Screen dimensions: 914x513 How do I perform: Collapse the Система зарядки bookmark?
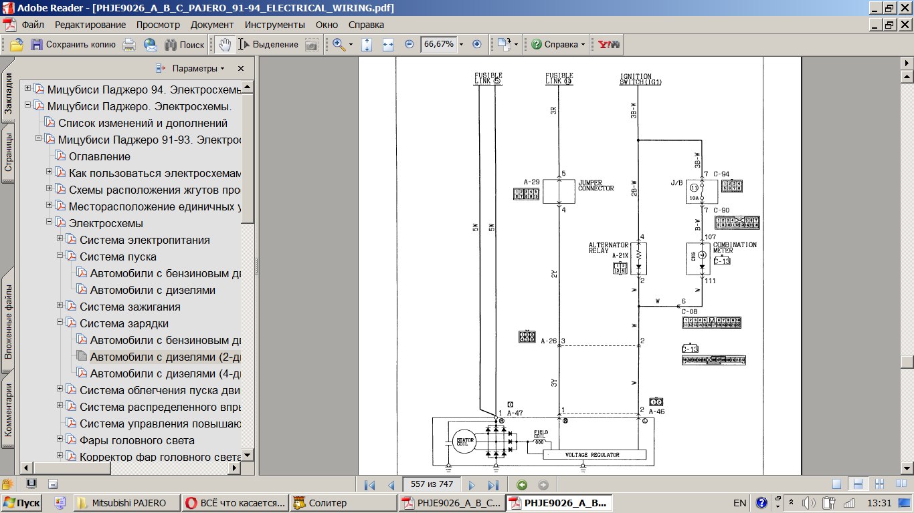(60, 323)
